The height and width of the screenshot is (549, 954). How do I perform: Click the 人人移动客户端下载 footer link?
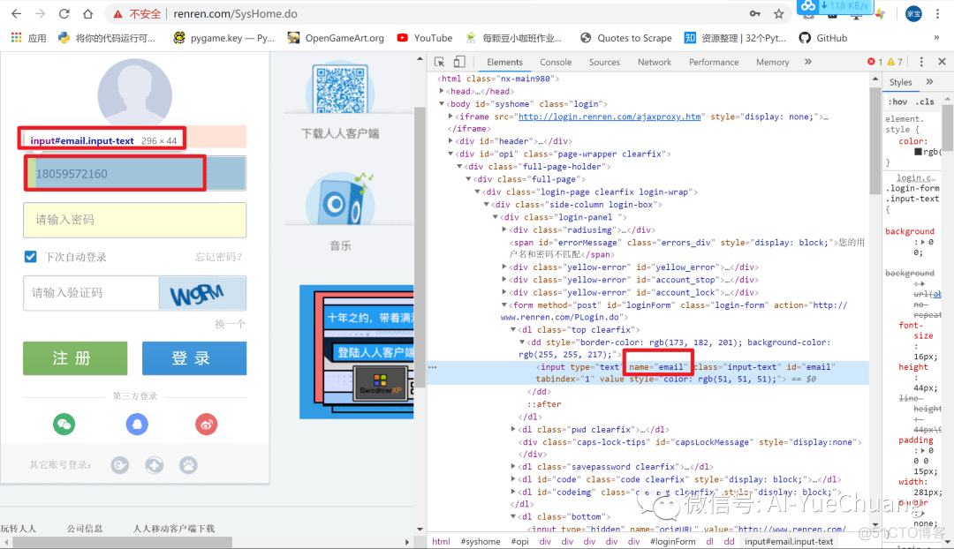(x=174, y=529)
